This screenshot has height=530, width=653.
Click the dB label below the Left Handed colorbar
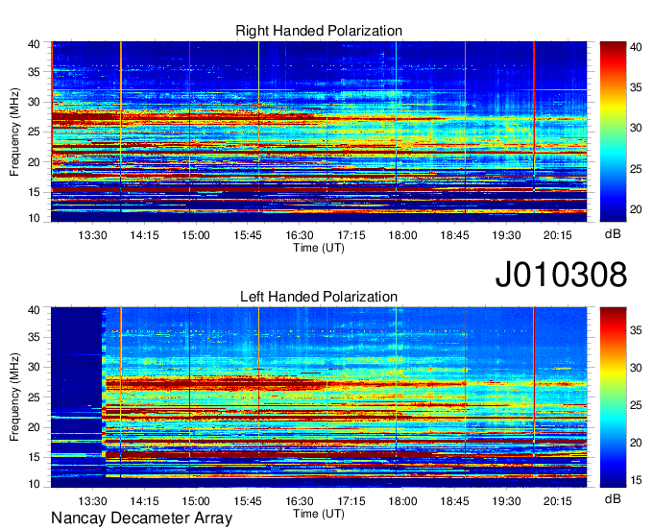pyautogui.click(x=613, y=498)
